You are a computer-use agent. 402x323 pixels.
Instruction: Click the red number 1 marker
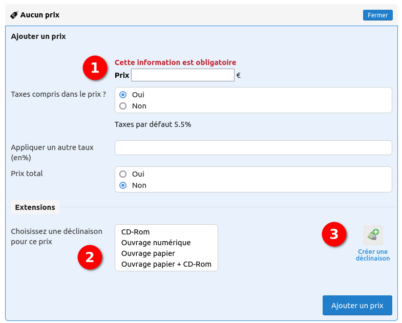pyautogui.click(x=95, y=68)
